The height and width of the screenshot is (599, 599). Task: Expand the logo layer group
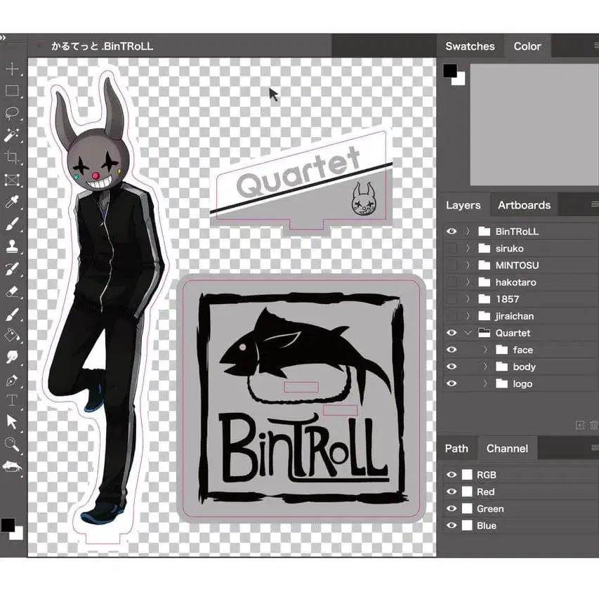(485, 383)
